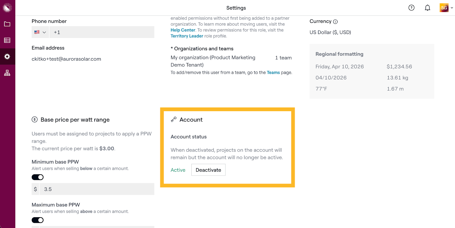This screenshot has width=455, height=228.
Task: Click into the phone number field
Action: (102, 32)
